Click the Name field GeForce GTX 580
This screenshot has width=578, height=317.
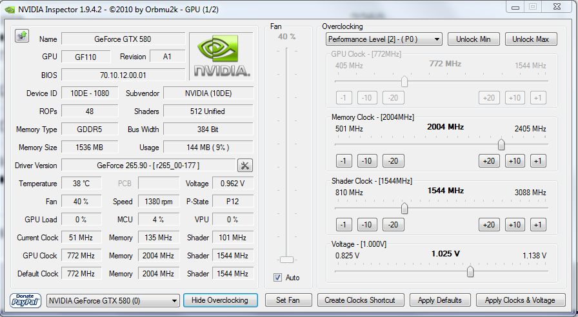click(123, 39)
